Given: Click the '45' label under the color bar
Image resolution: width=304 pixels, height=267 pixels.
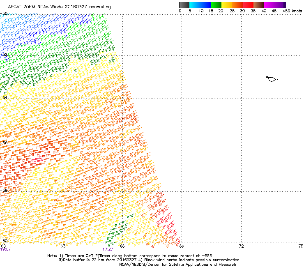Looking at the screenshot, I should (x=274, y=11).
